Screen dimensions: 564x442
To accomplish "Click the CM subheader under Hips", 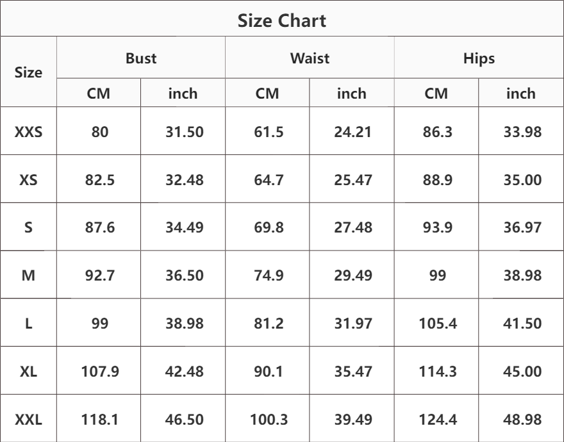I will click(x=436, y=94).
